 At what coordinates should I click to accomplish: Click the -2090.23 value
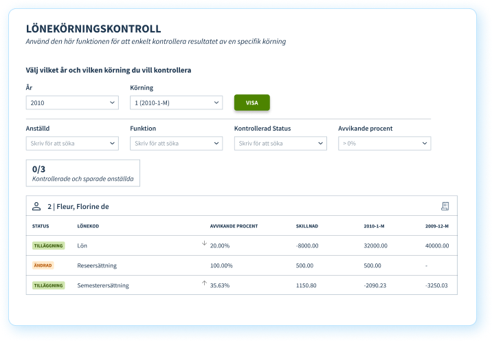tap(375, 285)
